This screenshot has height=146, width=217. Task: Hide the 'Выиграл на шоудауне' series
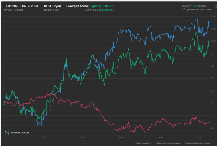(169, 143)
